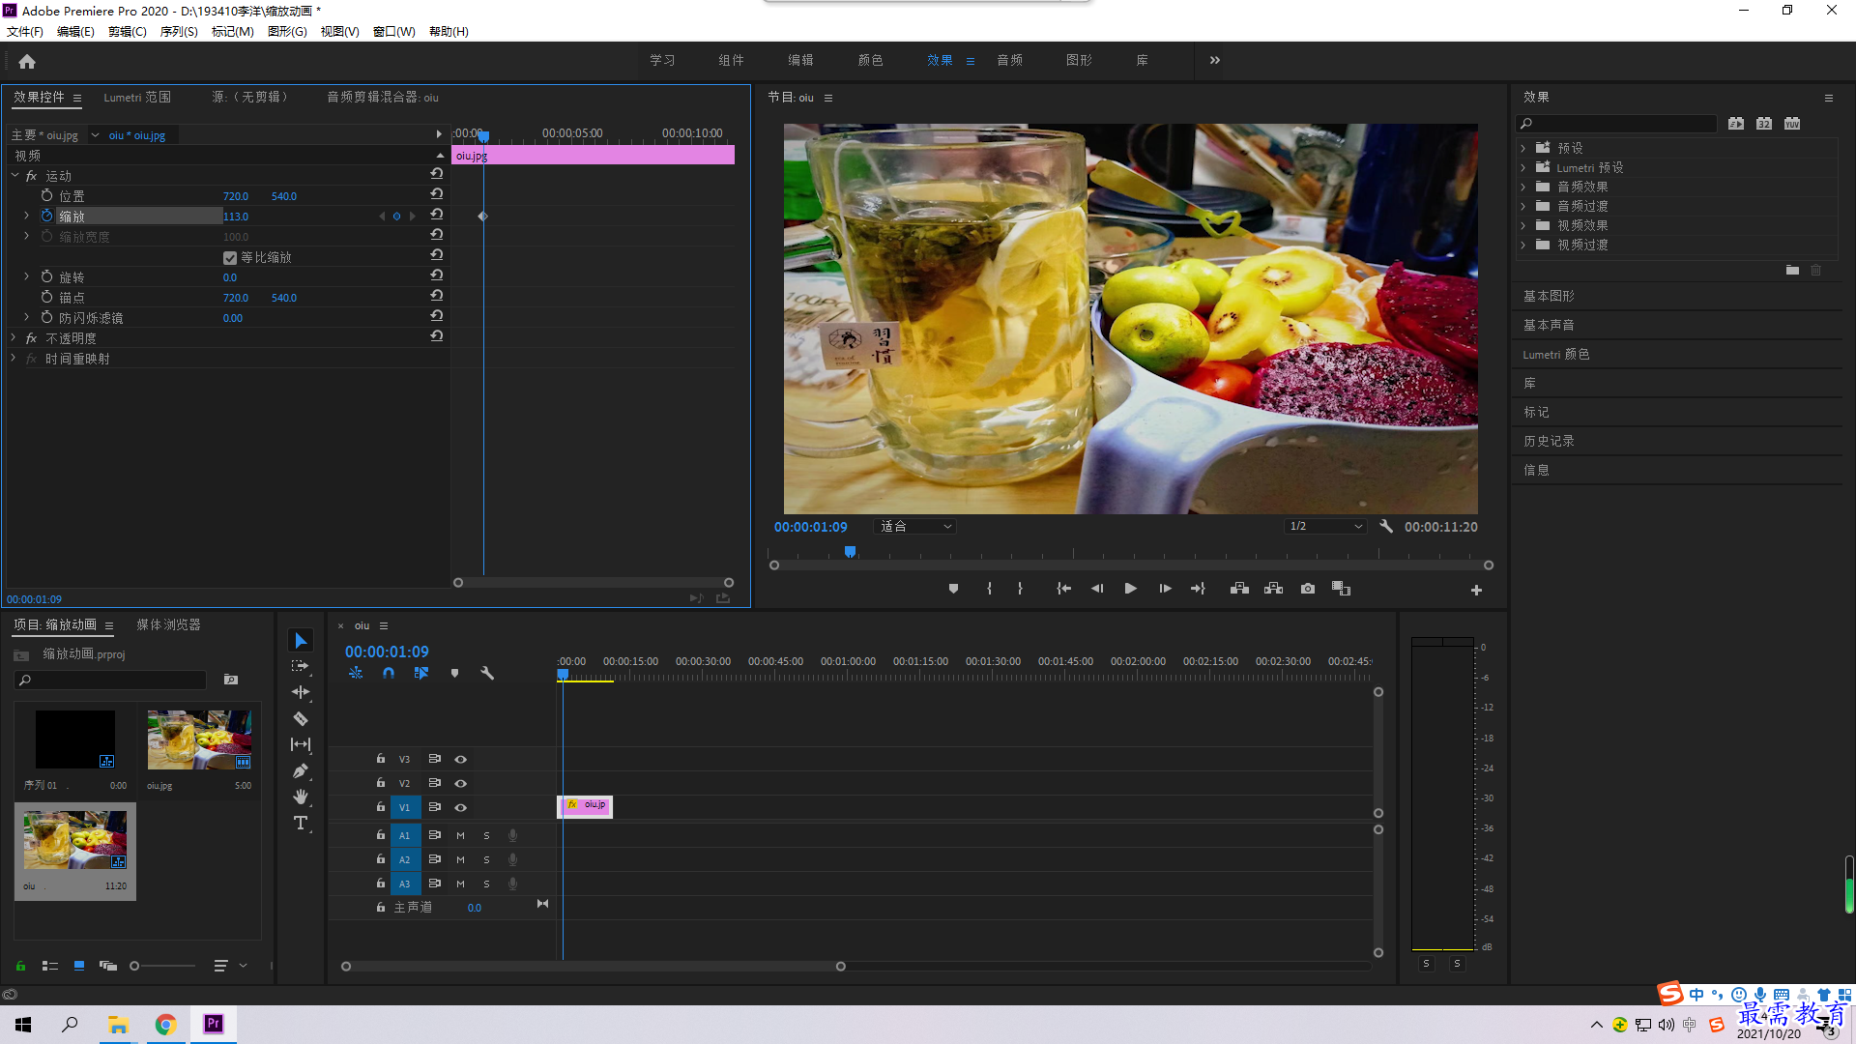
Task: Toggle Uniform Scale checkbox
Action: pos(230,258)
